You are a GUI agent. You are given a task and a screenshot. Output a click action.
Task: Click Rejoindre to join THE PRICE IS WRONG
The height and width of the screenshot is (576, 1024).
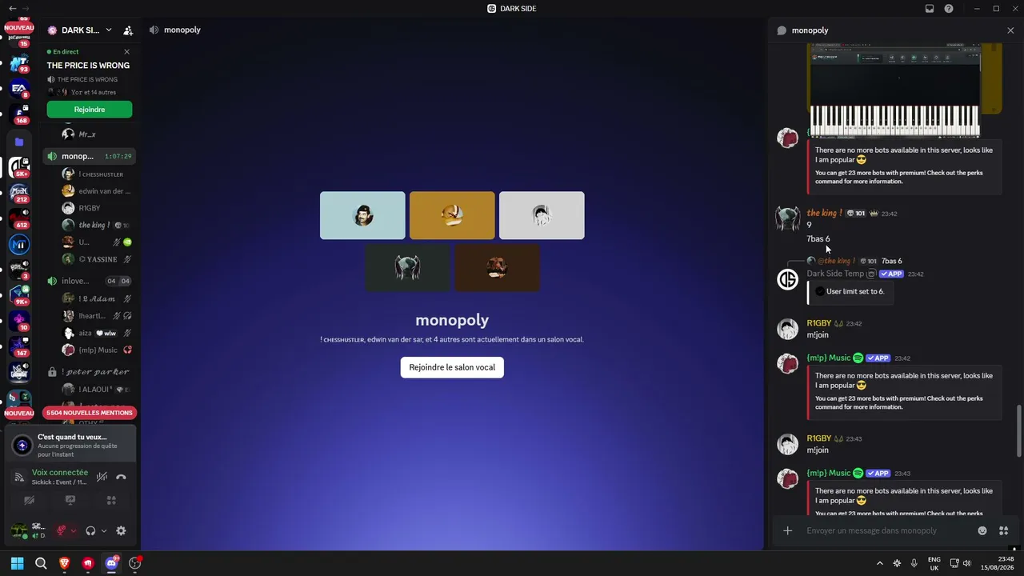point(90,110)
